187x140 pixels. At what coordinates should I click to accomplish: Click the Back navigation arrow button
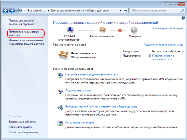[x=5, y=10]
